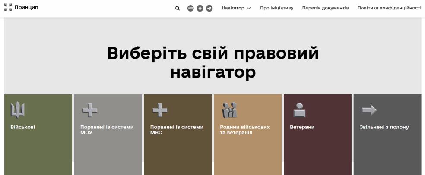Viewport: 425px width, 175px height.
Task: Open Перелік документів in the header
Action: (x=326, y=8)
